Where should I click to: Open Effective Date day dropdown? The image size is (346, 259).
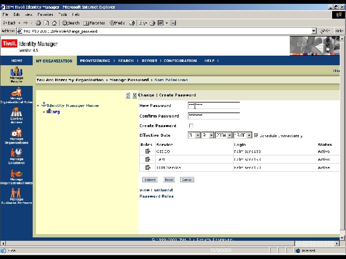211,135
